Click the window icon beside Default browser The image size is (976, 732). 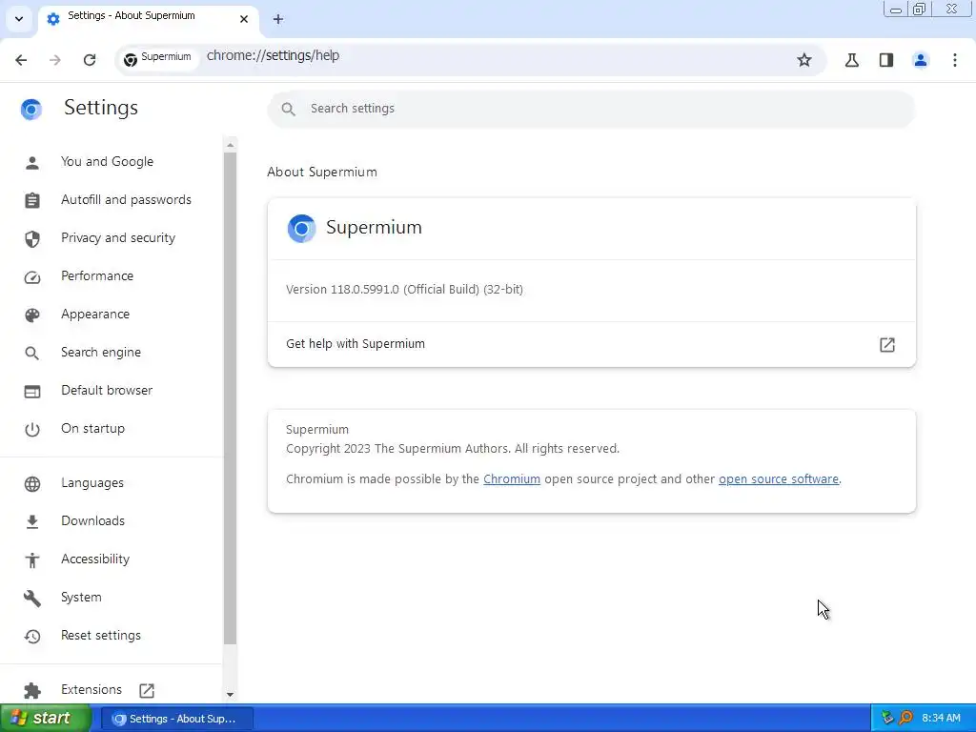[32, 392]
